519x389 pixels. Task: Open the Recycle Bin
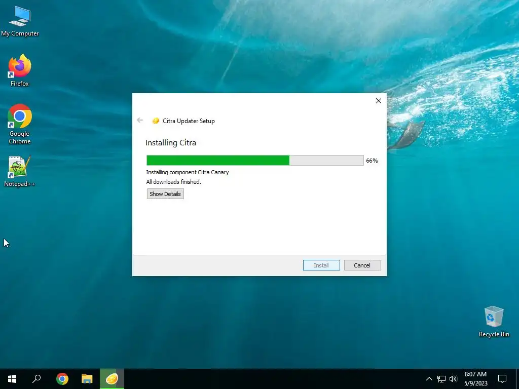tap(494, 322)
